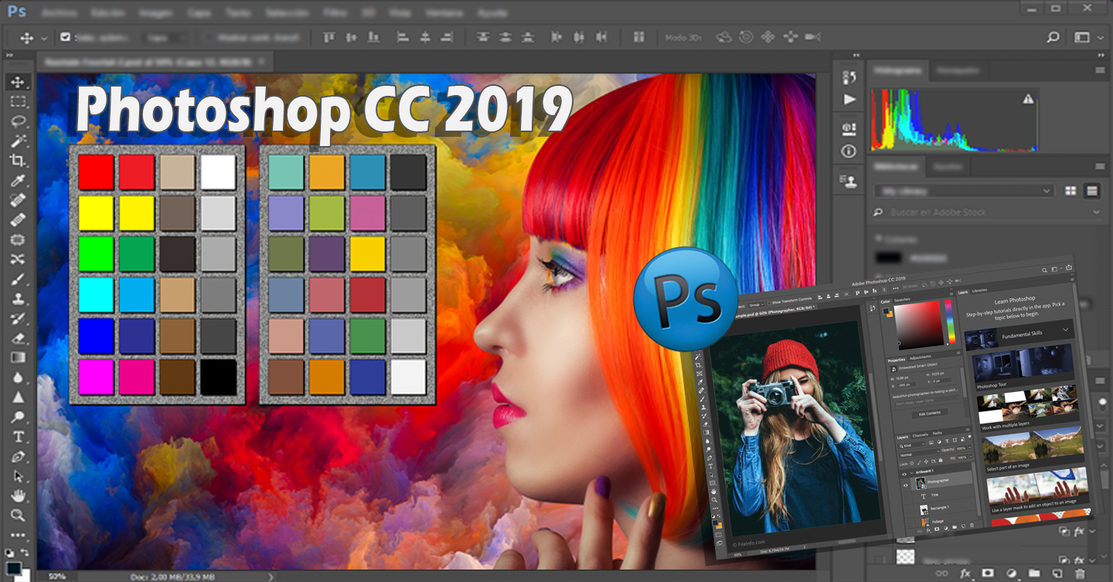This screenshot has height=582, width=1113.
Task: Click the search magnifier in the main options bar
Action: click(1053, 37)
